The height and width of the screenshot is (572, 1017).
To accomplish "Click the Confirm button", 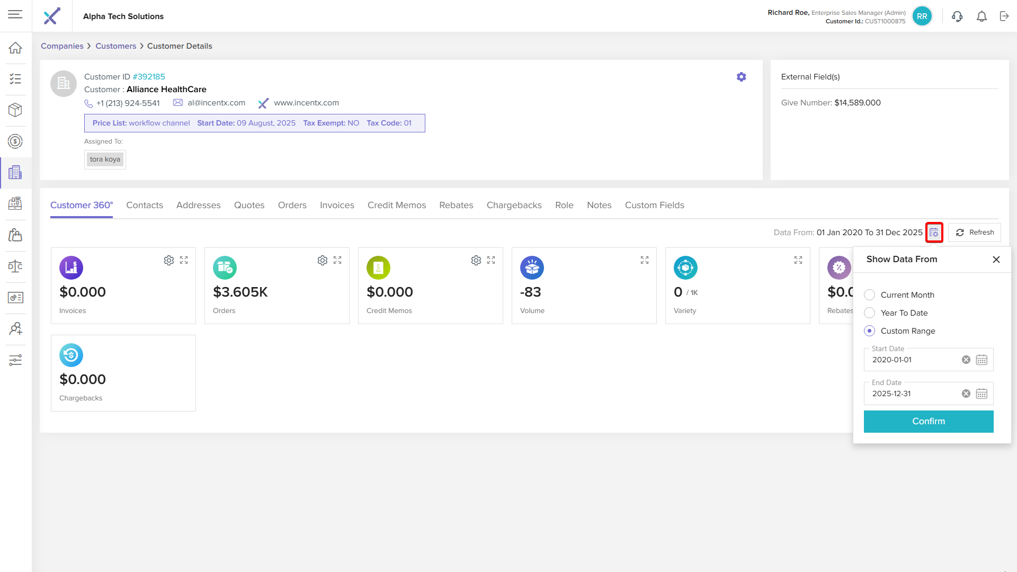I will coord(928,422).
